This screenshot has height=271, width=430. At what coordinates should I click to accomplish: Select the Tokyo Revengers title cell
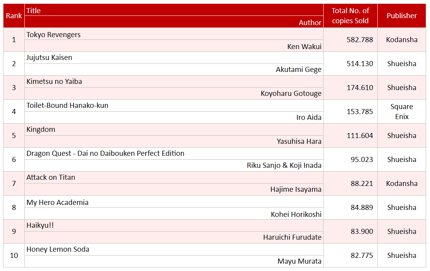tap(174, 34)
